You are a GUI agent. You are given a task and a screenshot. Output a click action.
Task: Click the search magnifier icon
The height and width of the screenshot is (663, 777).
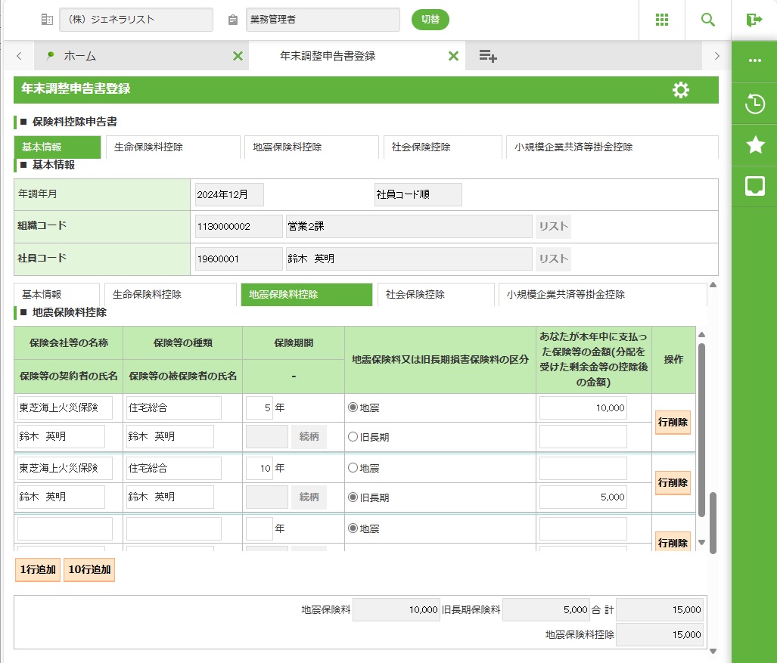708,20
